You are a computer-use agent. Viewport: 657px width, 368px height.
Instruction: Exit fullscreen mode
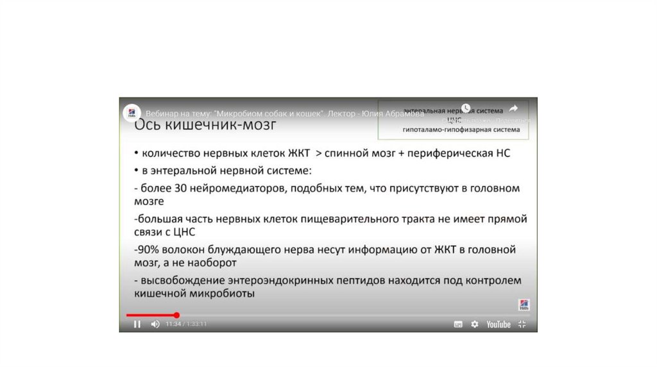522,324
